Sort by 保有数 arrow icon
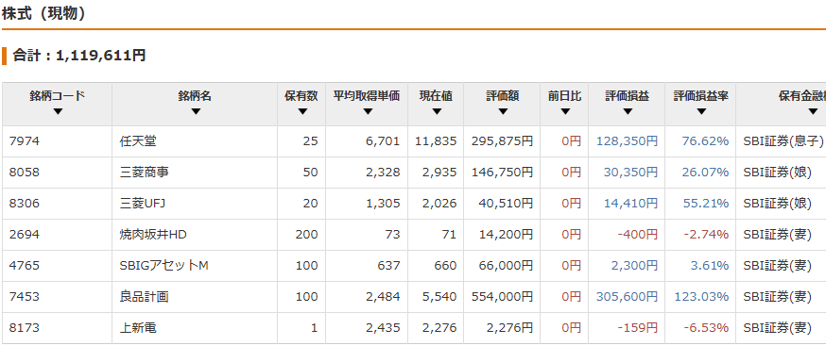This screenshot has height=346, width=826. [x=301, y=111]
